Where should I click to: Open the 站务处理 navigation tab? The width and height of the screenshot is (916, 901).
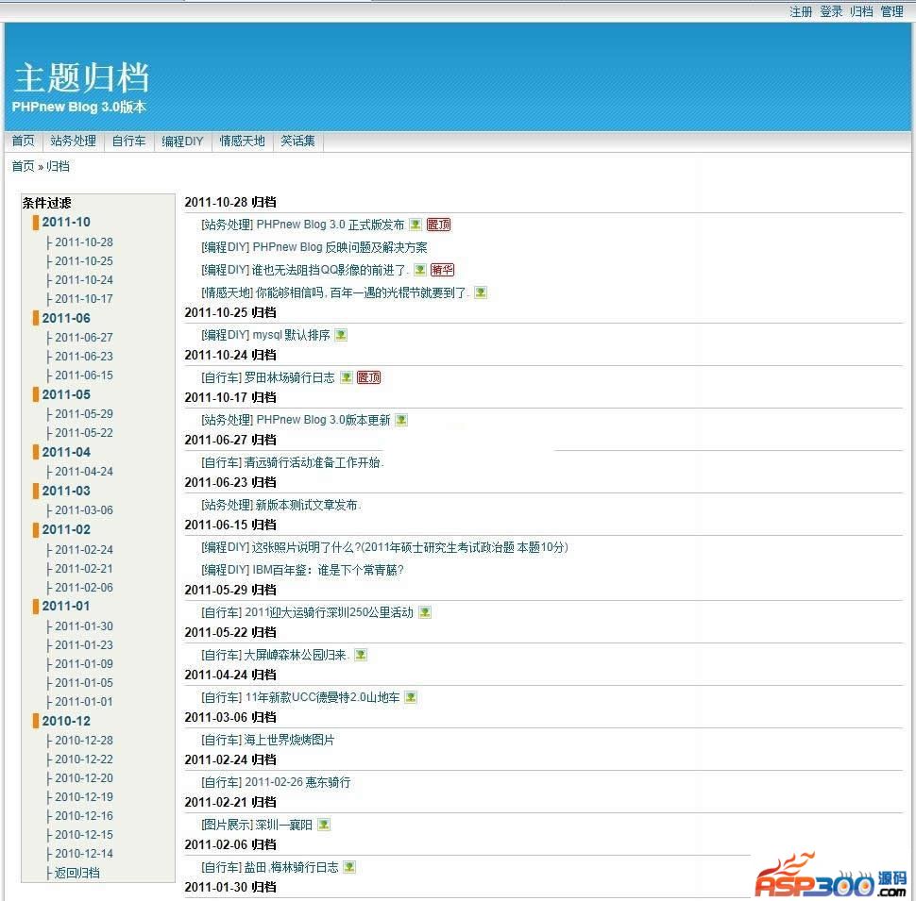(73, 142)
